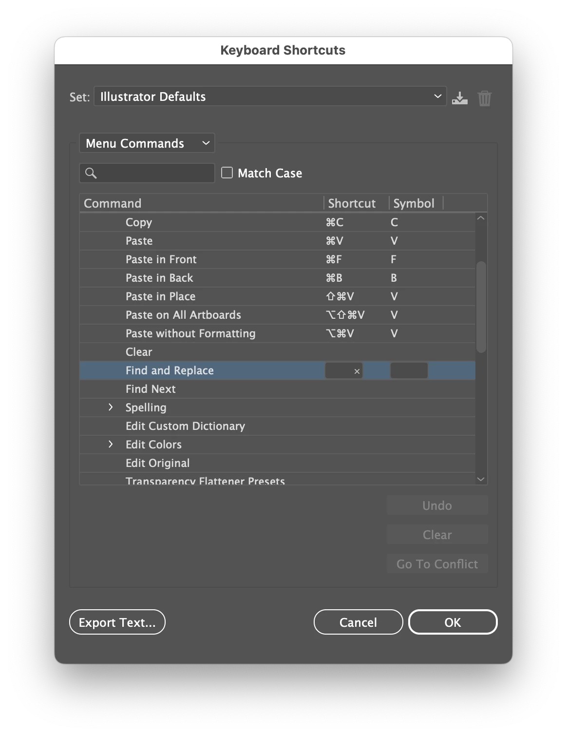Click symbol B for Paste in Back
This screenshot has height=736, width=567.
pyautogui.click(x=394, y=278)
